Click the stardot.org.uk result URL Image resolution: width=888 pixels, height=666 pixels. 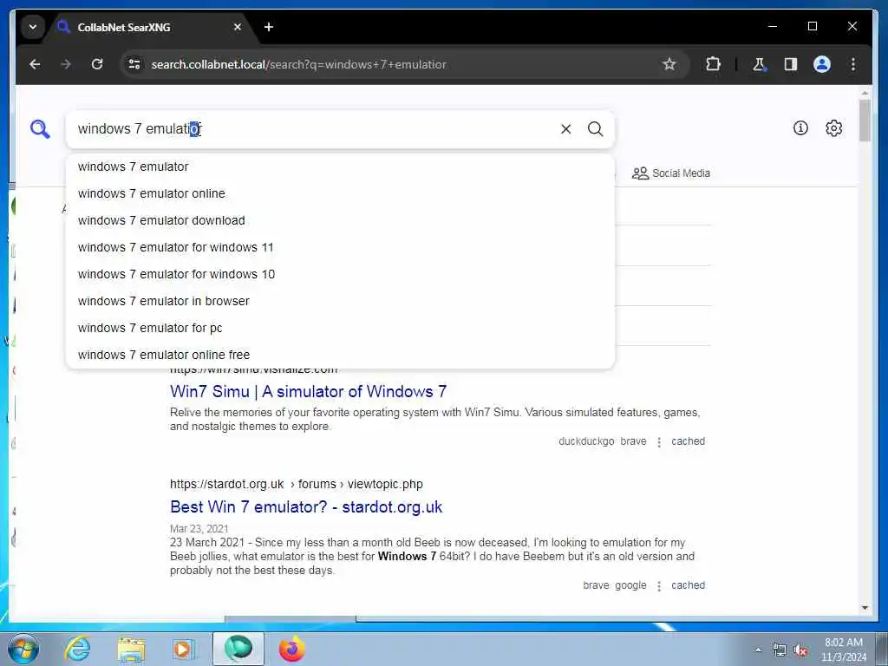pos(297,484)
